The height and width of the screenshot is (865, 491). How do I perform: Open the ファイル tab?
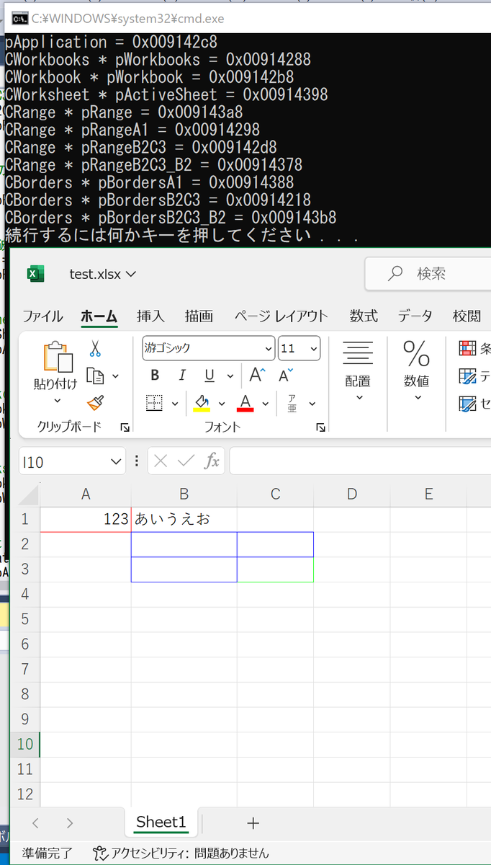click(x=42, y=316)
